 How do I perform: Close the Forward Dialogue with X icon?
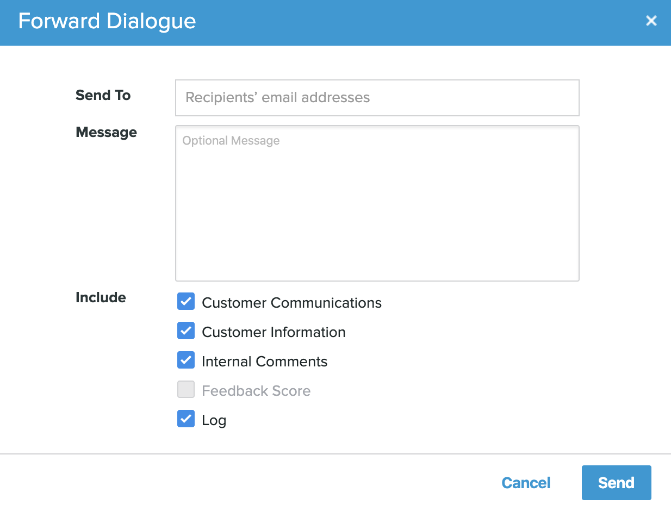click(651, 21)
